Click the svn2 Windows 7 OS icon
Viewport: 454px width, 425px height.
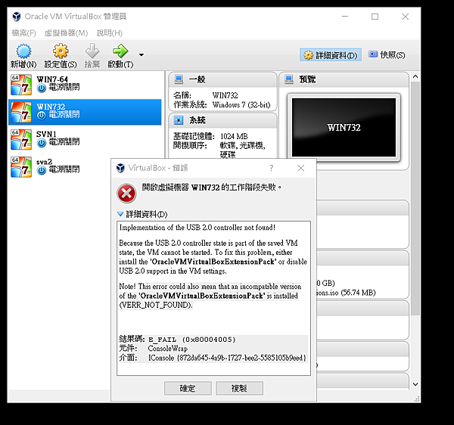(21, 167)
